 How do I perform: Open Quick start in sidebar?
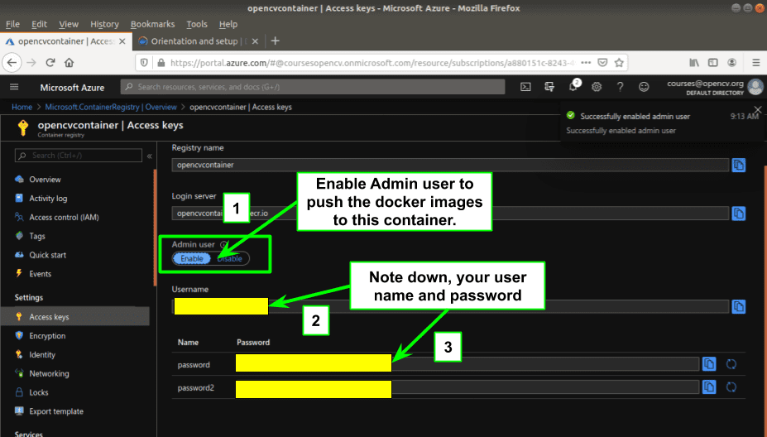coord(47,255)
